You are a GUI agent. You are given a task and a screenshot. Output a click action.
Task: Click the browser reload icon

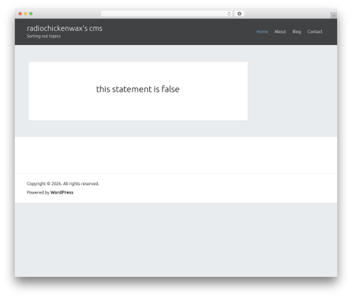pos(229,13)
